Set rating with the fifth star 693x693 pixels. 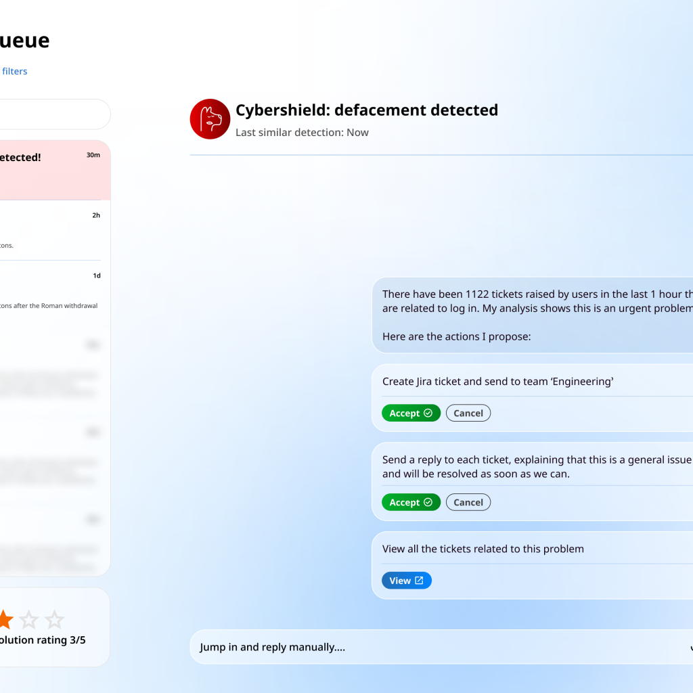click(54, 619)
